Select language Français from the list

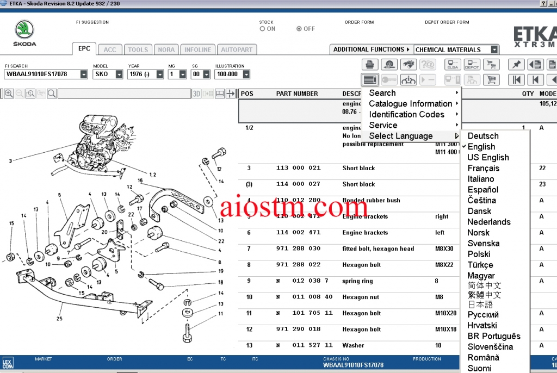[483, 168]
